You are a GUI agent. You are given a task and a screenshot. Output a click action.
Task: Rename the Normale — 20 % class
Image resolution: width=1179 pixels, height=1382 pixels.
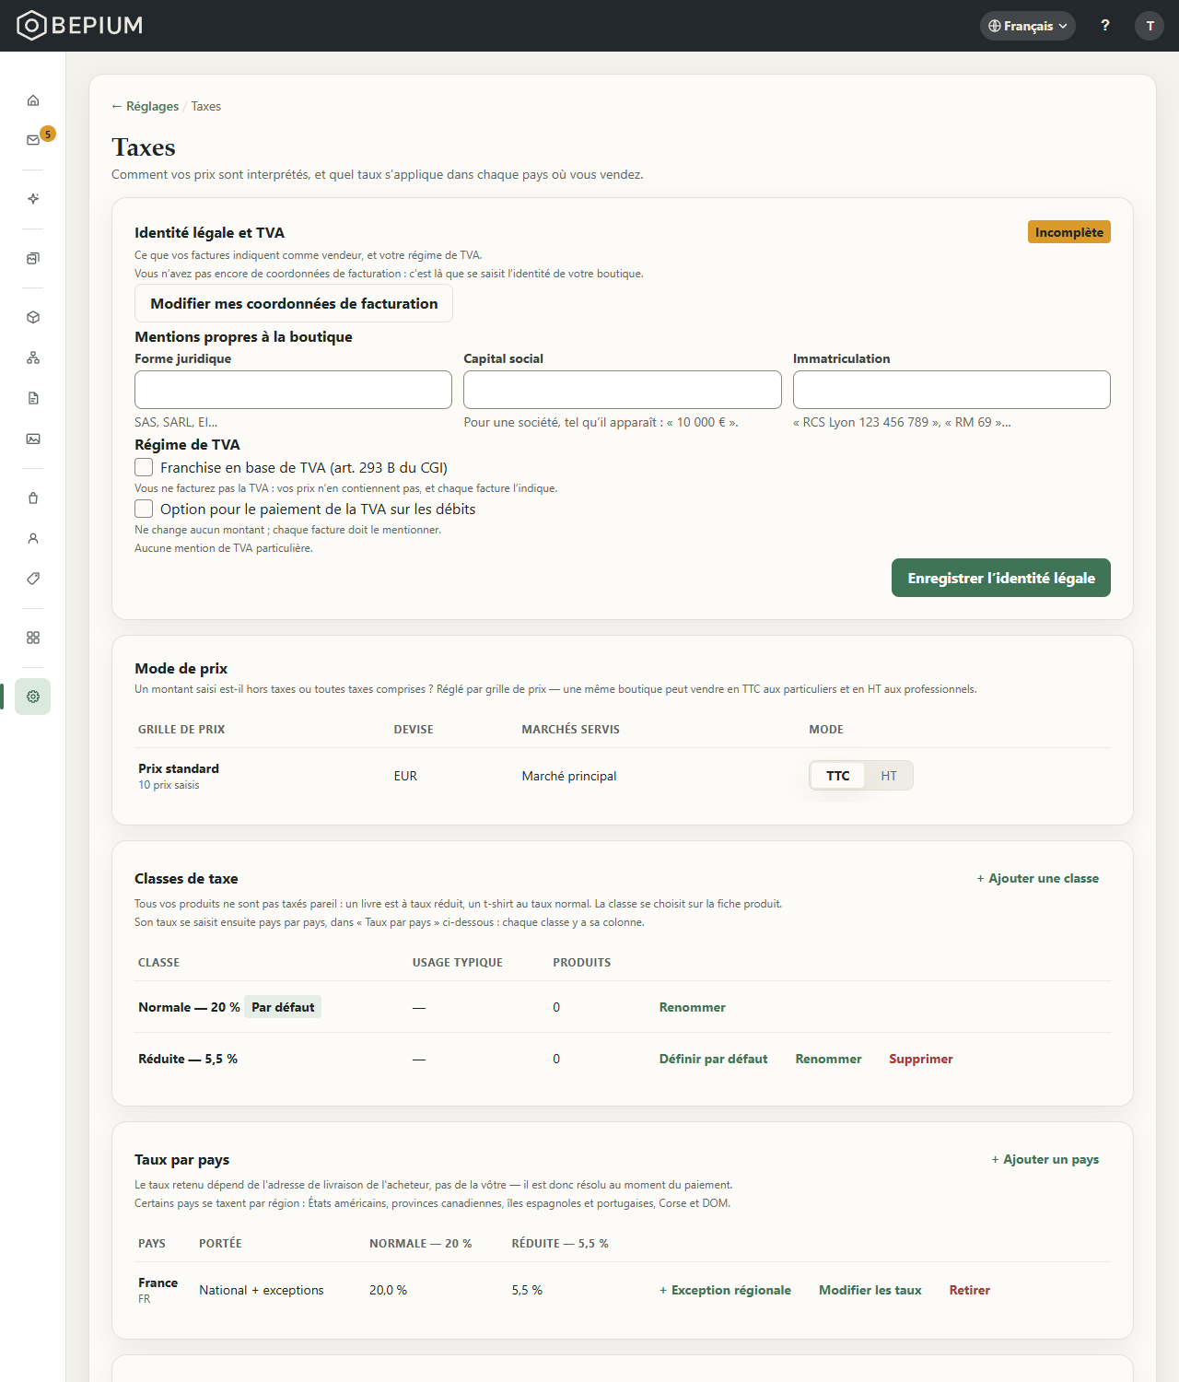tap(693, 1007)
